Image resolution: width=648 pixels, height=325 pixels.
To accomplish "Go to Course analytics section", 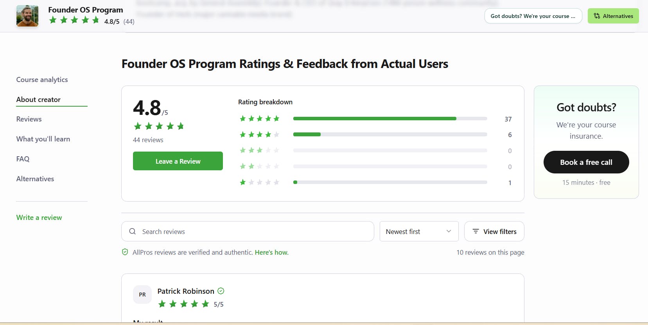I will [x=42, y=80].
